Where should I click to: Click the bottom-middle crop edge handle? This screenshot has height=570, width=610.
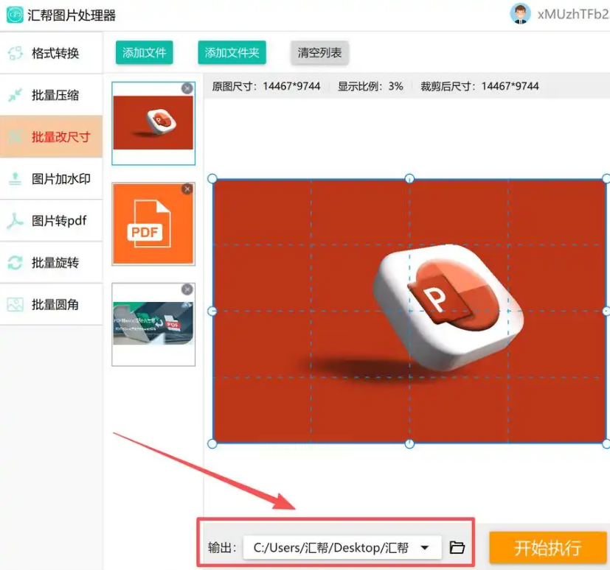point(409,444)
